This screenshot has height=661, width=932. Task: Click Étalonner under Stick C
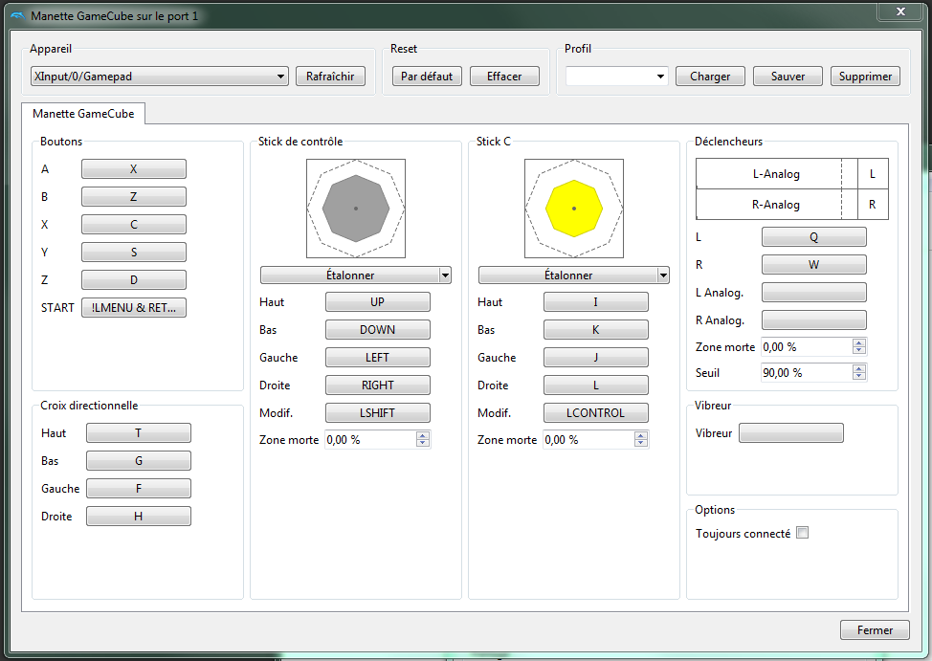[568, 275]
